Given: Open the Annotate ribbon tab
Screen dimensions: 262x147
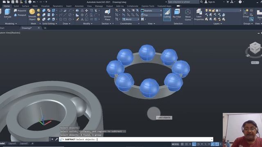Looking at the screenshot, I should [x=79, y=6].
